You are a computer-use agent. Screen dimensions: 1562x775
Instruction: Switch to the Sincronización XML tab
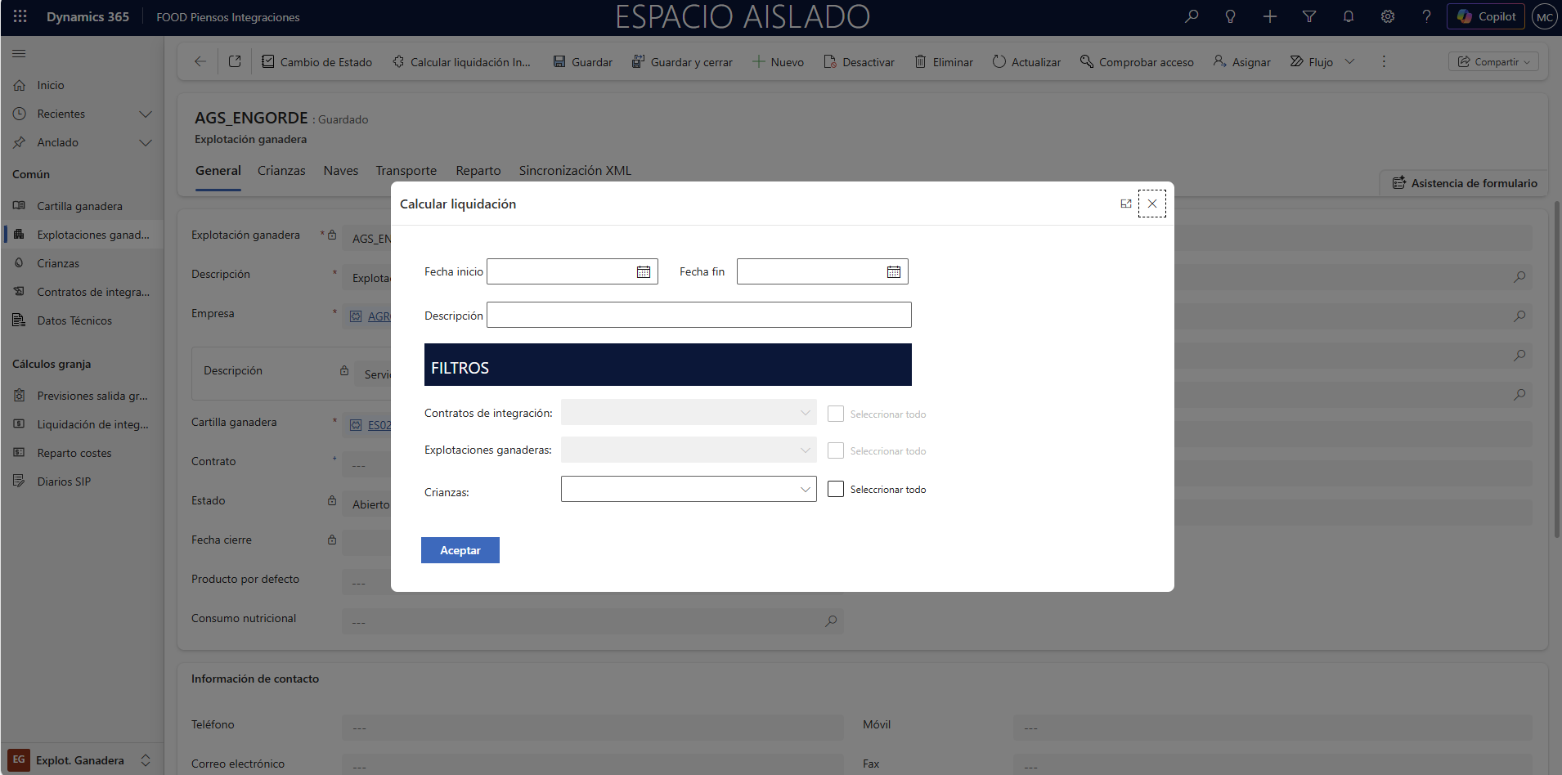[575, 171]
